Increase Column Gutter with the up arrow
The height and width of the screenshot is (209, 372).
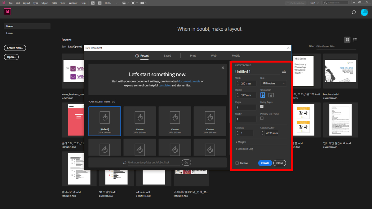pyautogui.click(x=262, y=132)
